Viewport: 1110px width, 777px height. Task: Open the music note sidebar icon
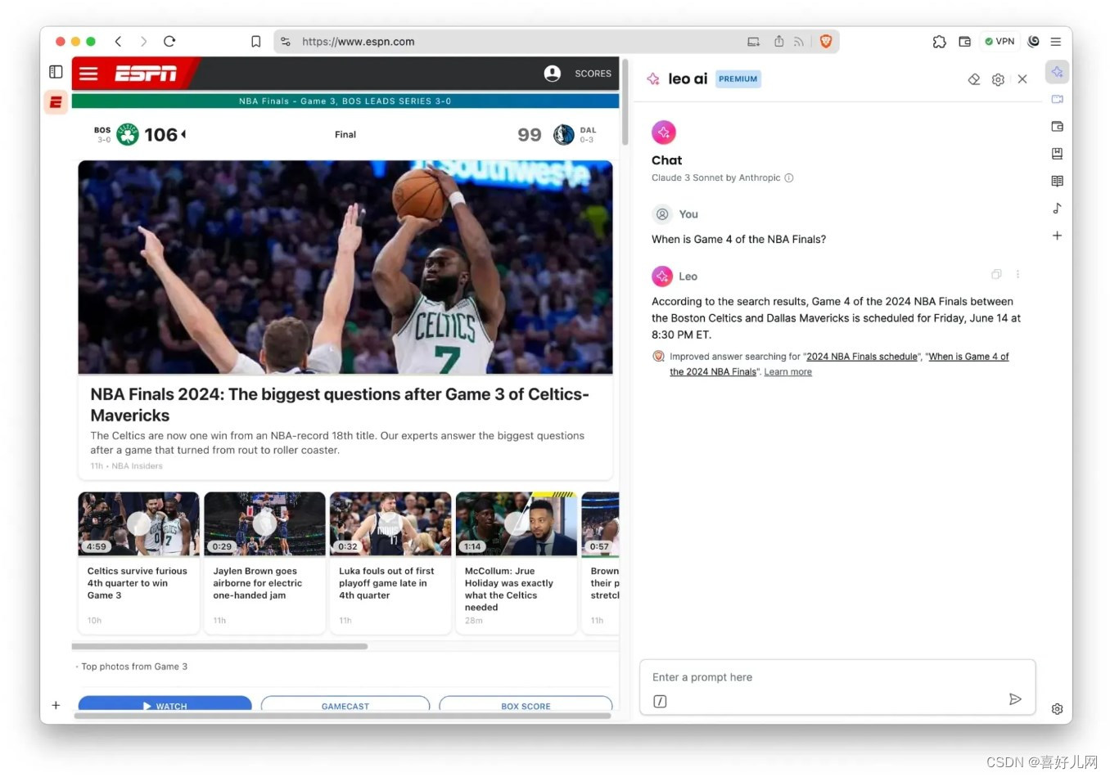click(x=1057, y=208)
